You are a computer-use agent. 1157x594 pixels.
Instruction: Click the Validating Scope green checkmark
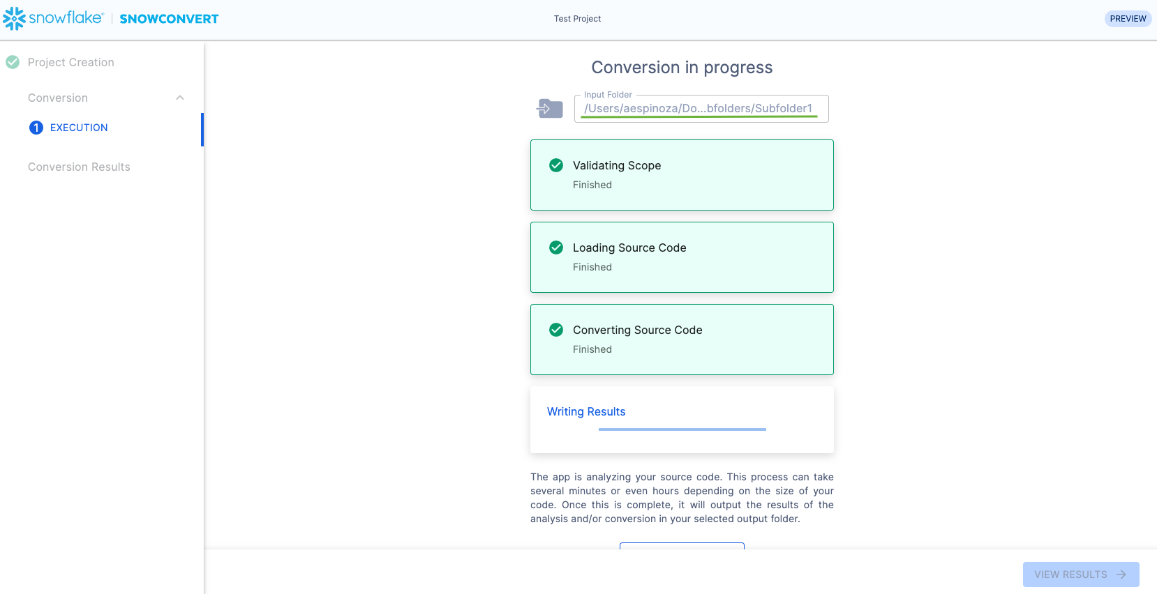click(556, 165)
